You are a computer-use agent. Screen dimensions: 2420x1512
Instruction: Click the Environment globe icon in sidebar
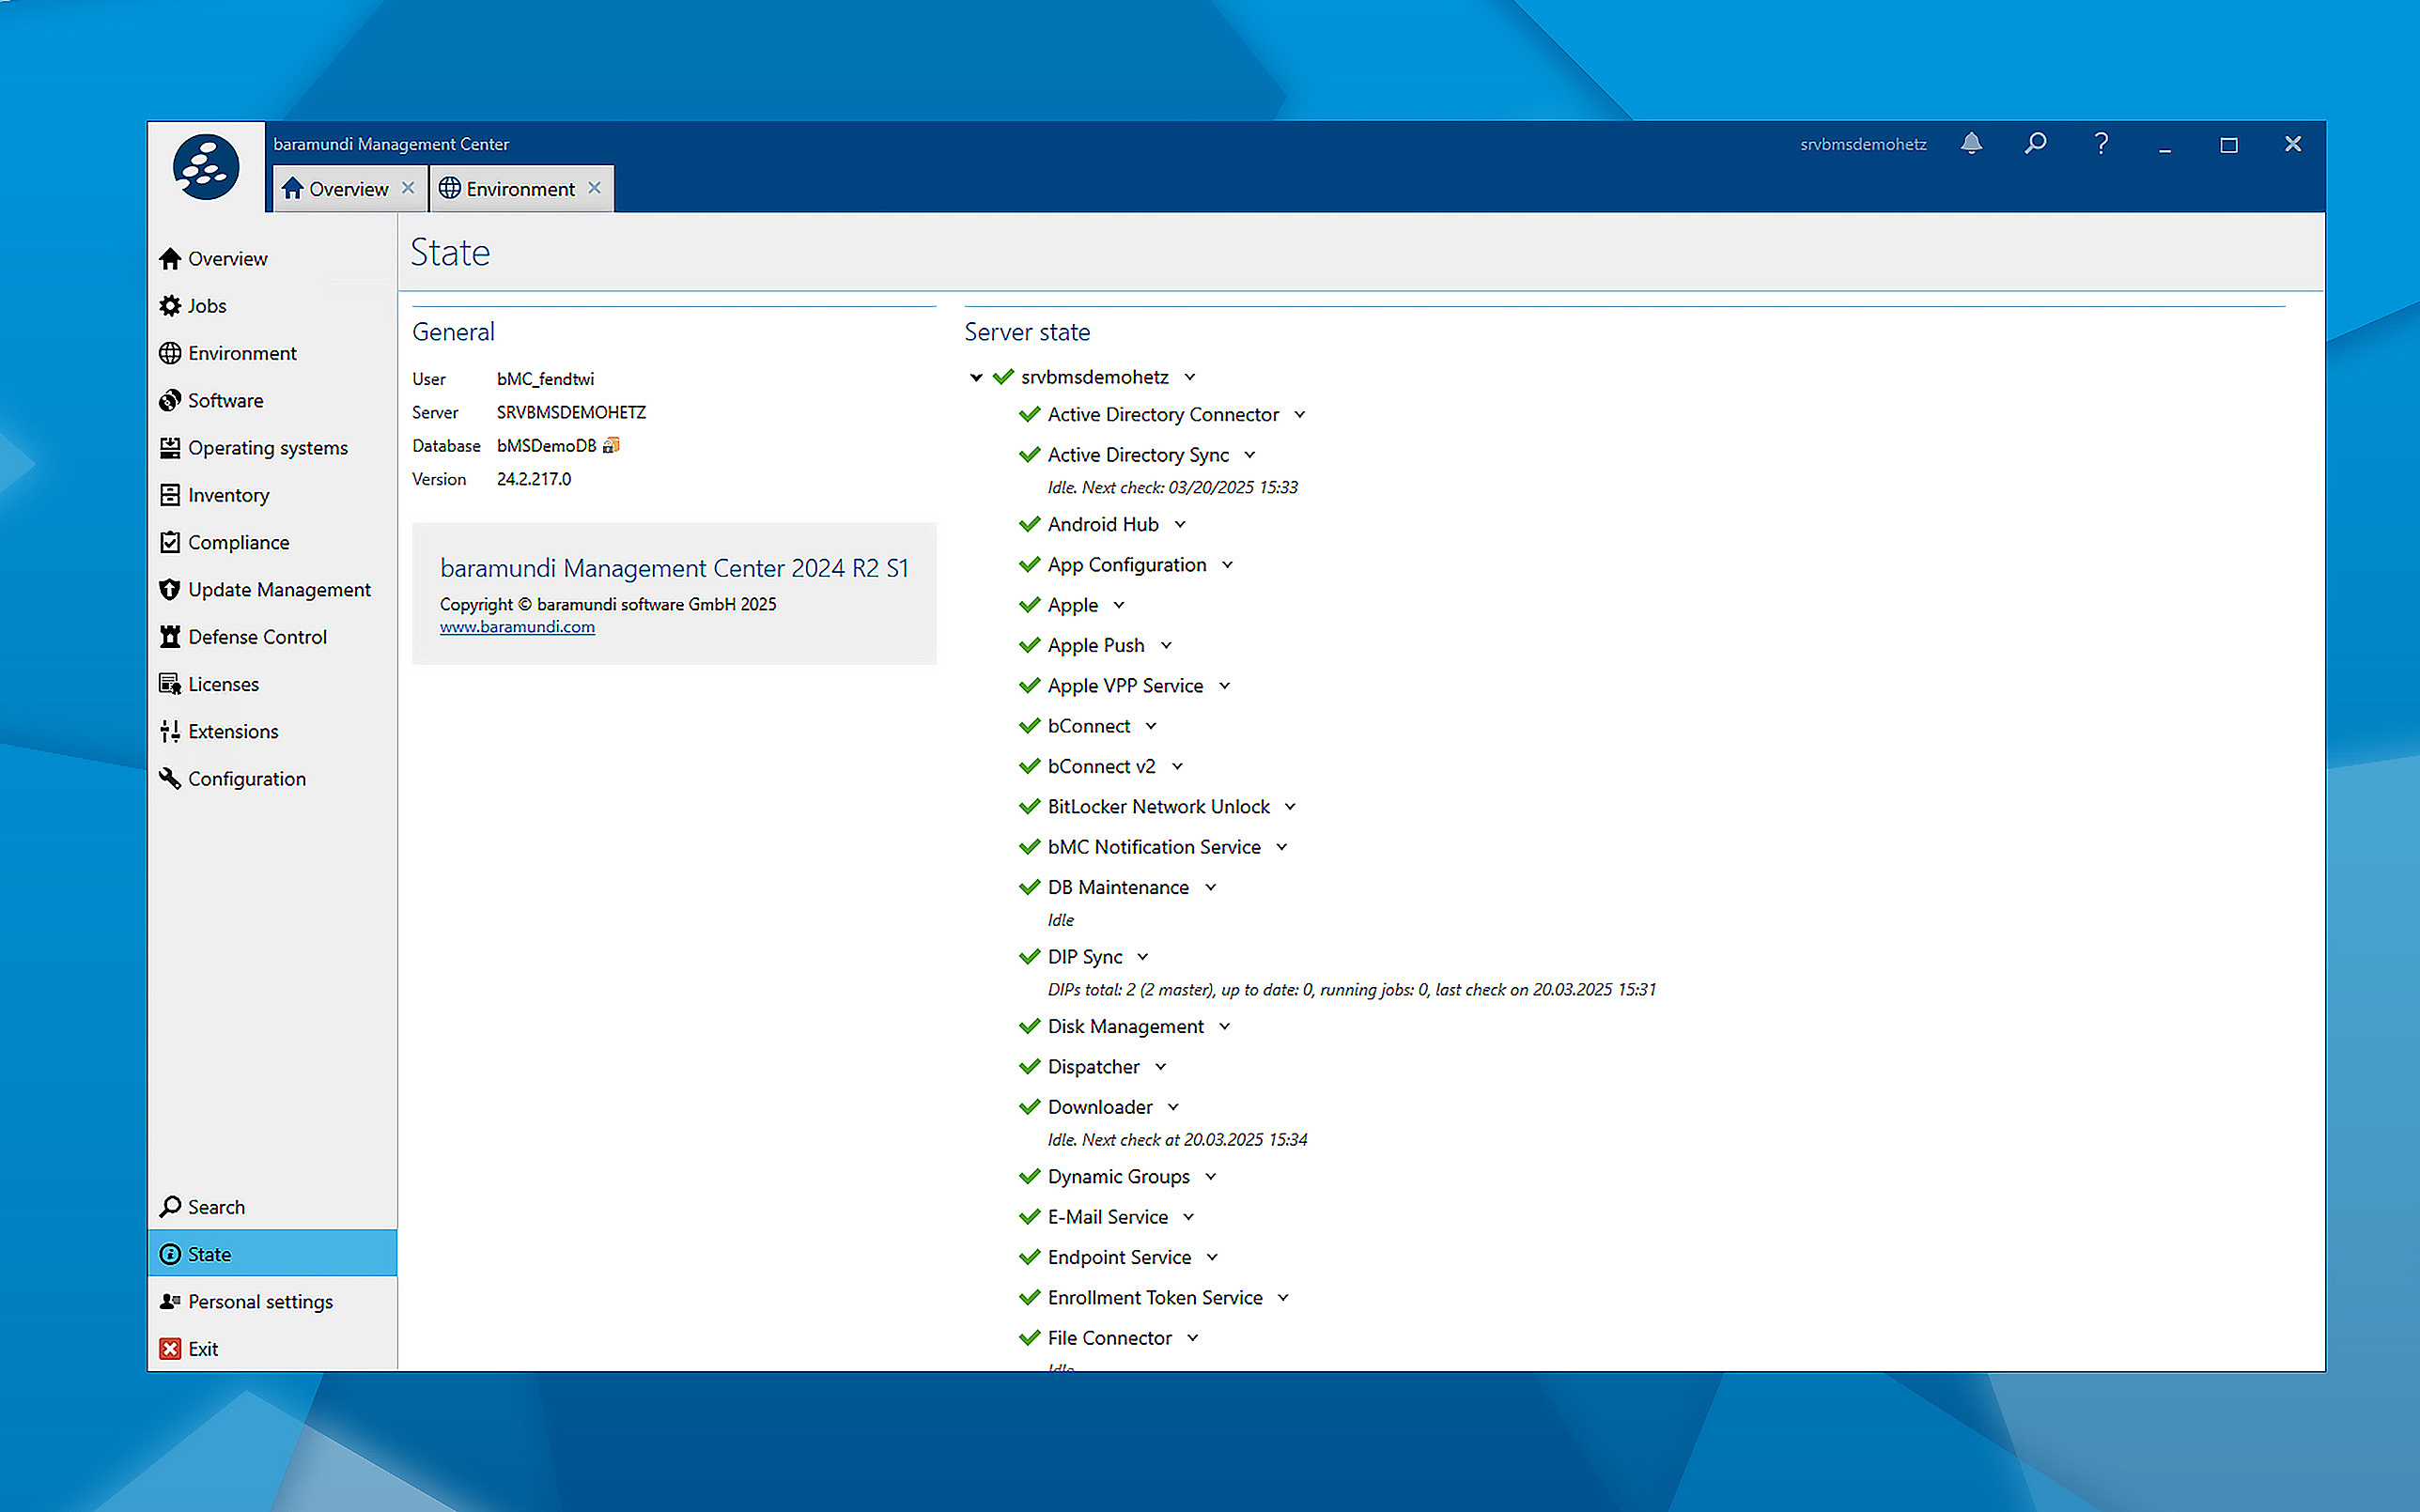tap(170, 353)
